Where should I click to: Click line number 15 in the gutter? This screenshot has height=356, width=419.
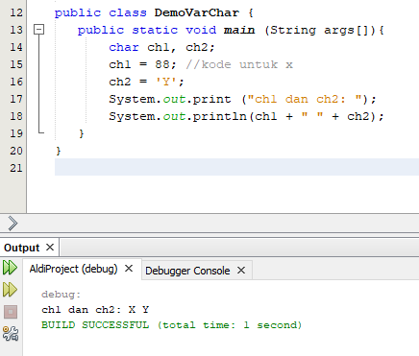click(x=16, y=64)
